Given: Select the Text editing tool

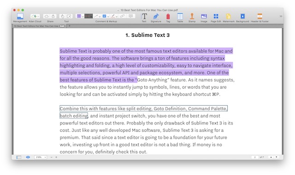Looking at the screenshot, I should pos(144,17).
